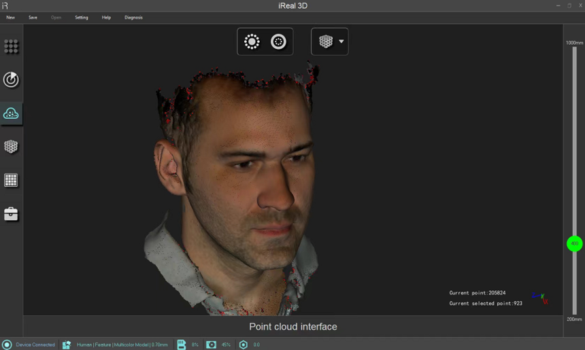Screen dimensions: 585x350
Task: Click the filled circle small-dot icon
Action: [x=278, y=41]
